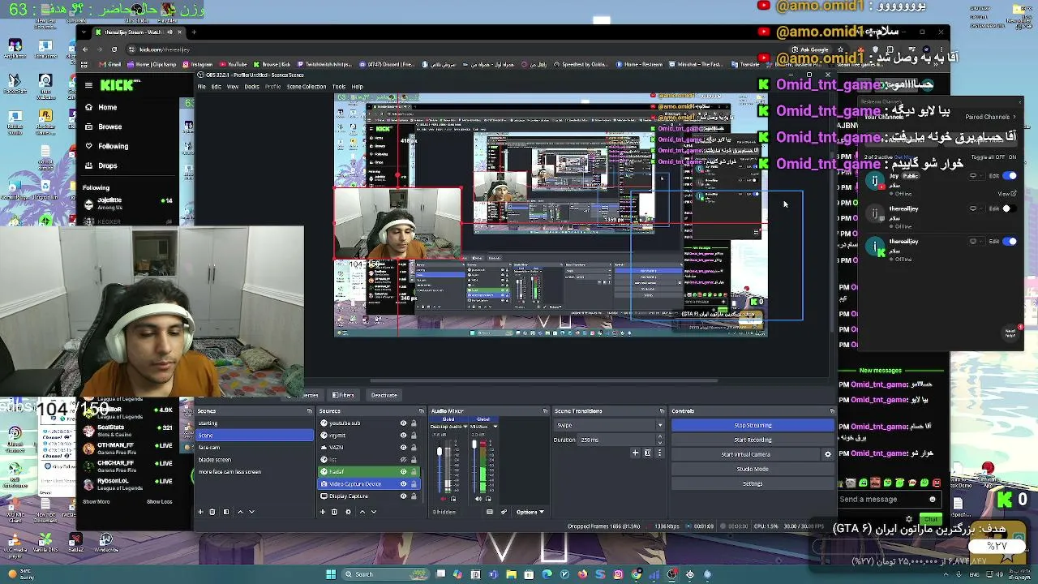Screen dimensions: 1038x584
Task: Open source properties gear in Sources panel
Action: (x=349, y=512)
